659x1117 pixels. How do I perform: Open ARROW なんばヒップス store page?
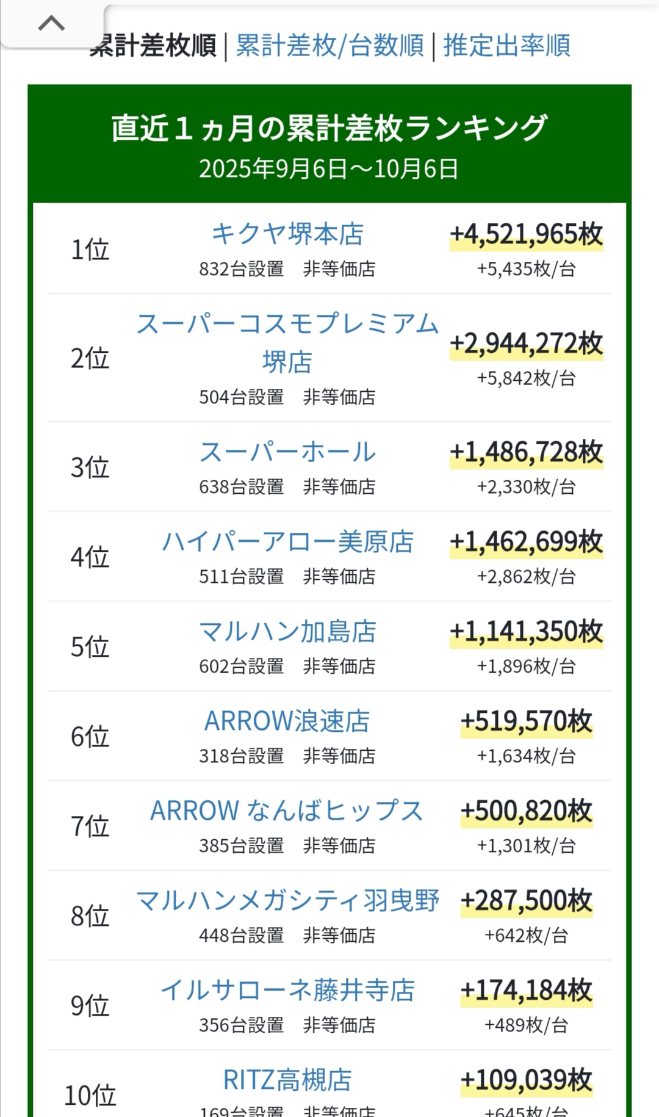coord(287,811)
